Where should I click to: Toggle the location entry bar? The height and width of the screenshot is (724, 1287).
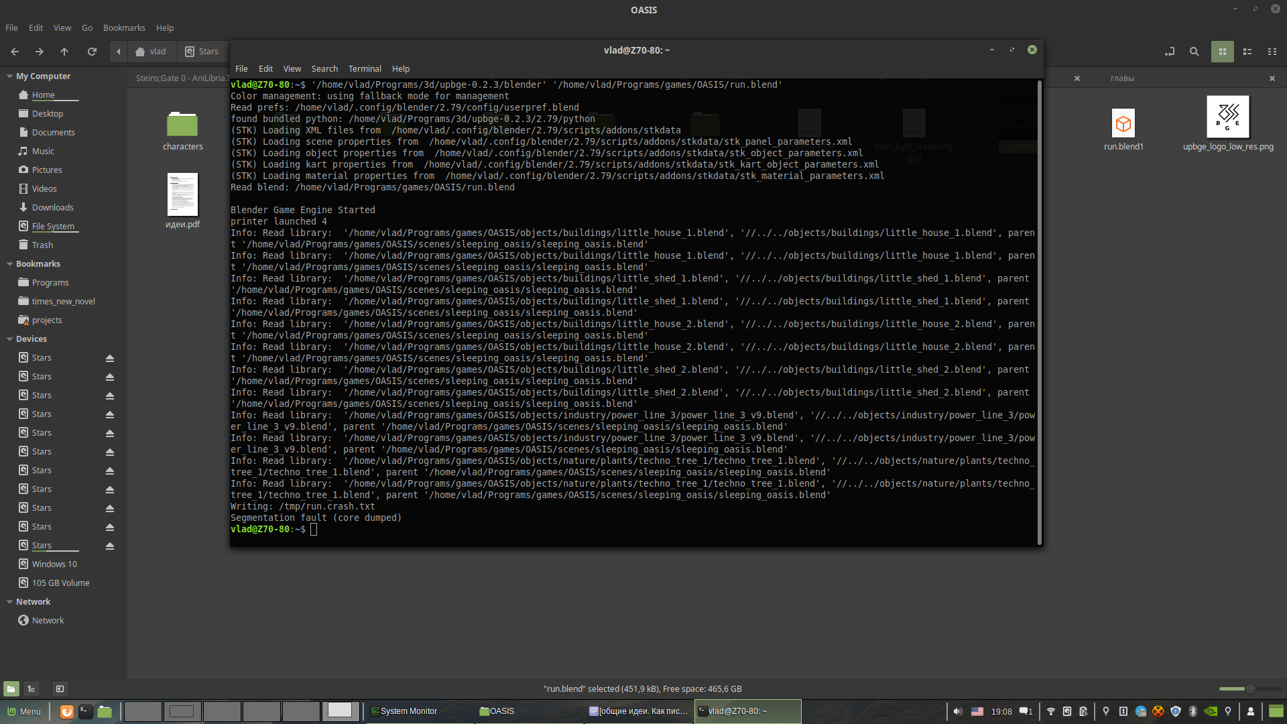coord(1169,51)
